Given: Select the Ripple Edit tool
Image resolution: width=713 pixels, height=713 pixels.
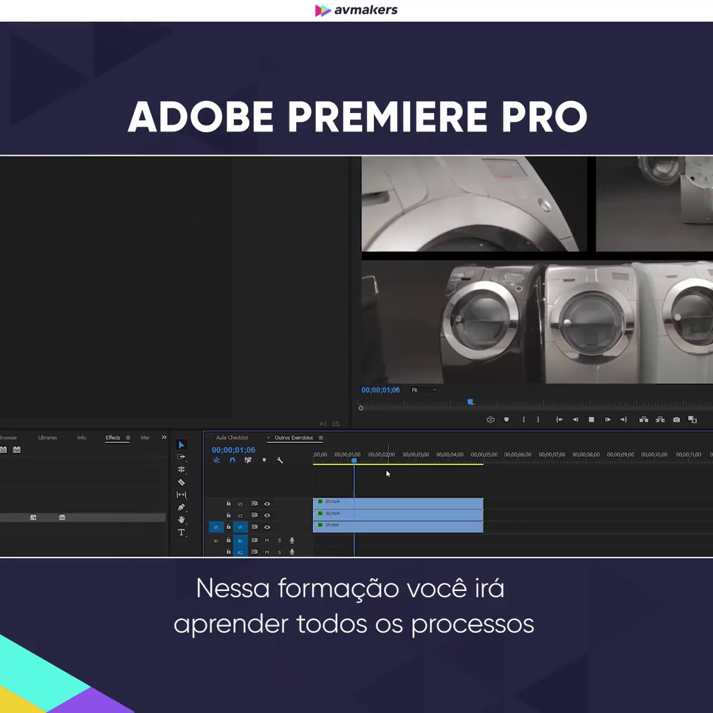Looking at the screenshot, I should (181, 470).
